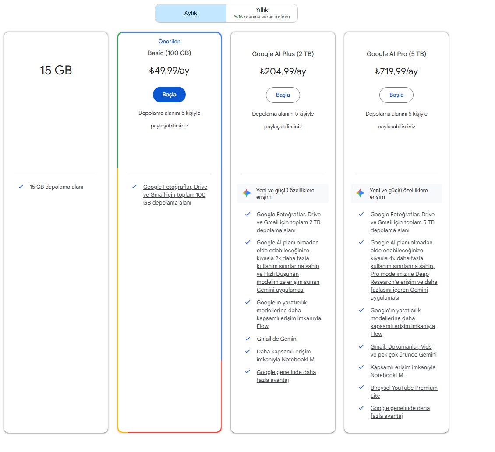Click Başla under Google AI Plus
This screenshot has height=452, width=495.
(283, 95)
